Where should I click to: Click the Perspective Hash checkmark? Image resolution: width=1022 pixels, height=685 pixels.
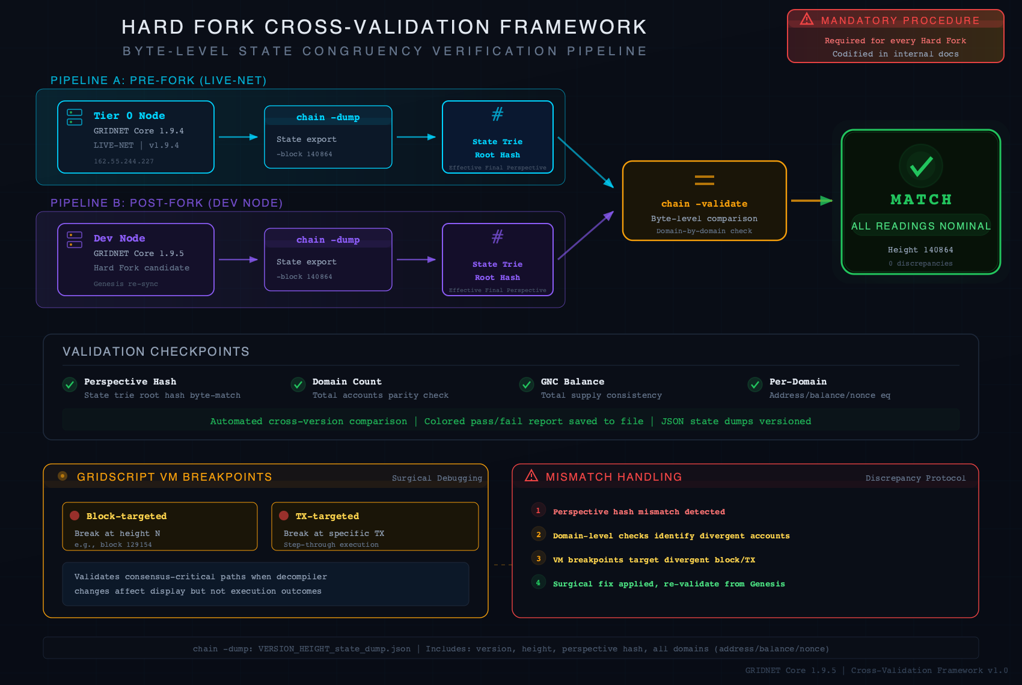click(70, 385)
